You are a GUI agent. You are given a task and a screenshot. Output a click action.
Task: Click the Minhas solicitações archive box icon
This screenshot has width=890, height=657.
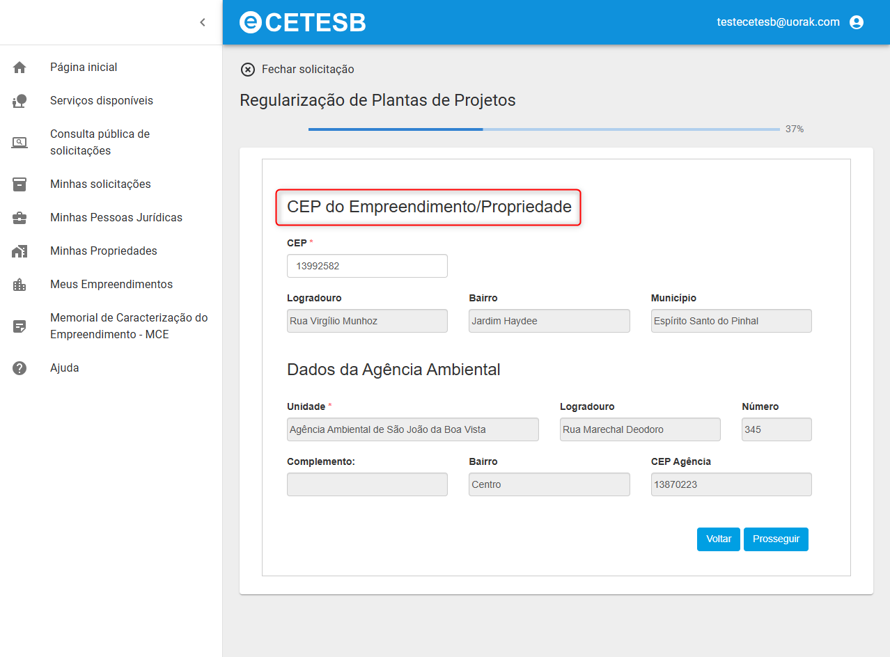pyautogui.click(x=19, y=184)
